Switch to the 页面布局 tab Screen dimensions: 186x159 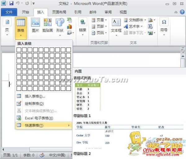pyautogui.click(x=59, y=12)
